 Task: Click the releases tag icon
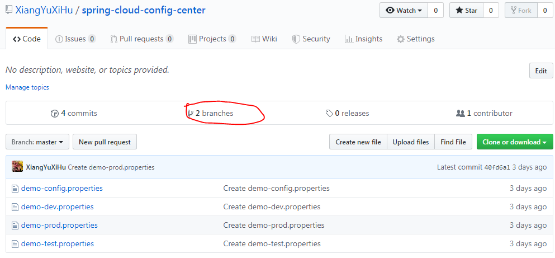tap(329, 114)
